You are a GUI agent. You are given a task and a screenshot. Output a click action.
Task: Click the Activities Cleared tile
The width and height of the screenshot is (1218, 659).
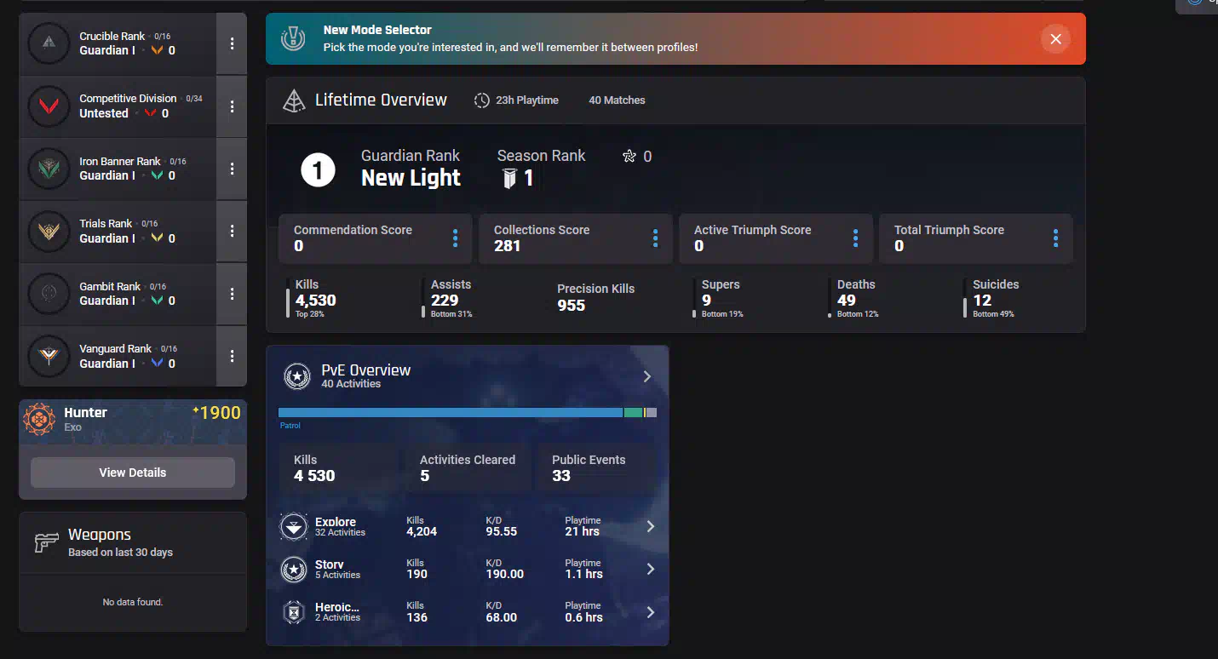[x=468, y=467]
